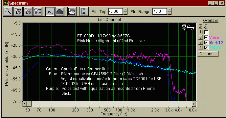This screenshot has width=227, height=118.
Task: Click overlay Set button 1
Action: (x=200, y=32)
